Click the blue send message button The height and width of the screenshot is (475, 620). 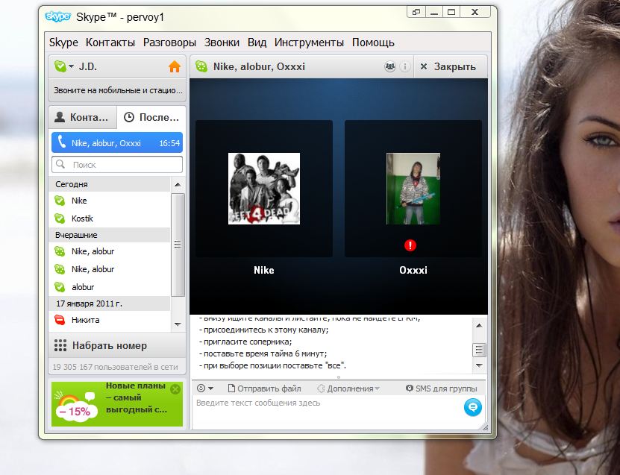472,407
